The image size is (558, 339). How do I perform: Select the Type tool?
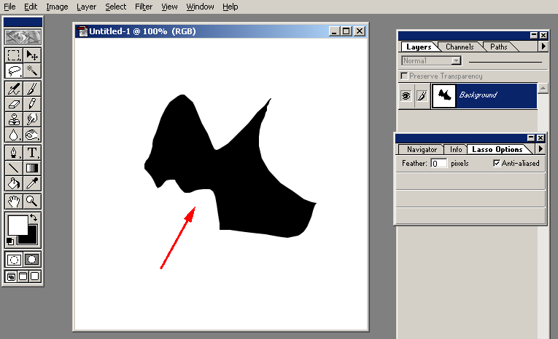point(32,153)
